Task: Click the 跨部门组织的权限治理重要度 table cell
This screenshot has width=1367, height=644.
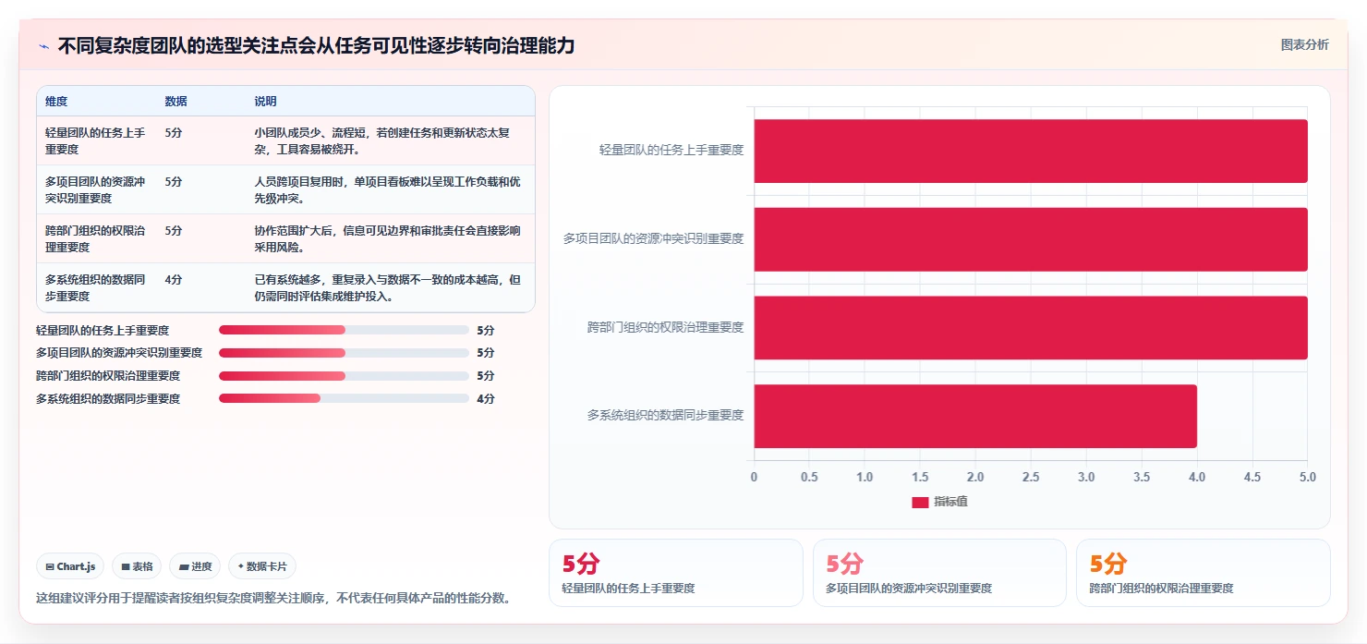Action: (96, 238)
